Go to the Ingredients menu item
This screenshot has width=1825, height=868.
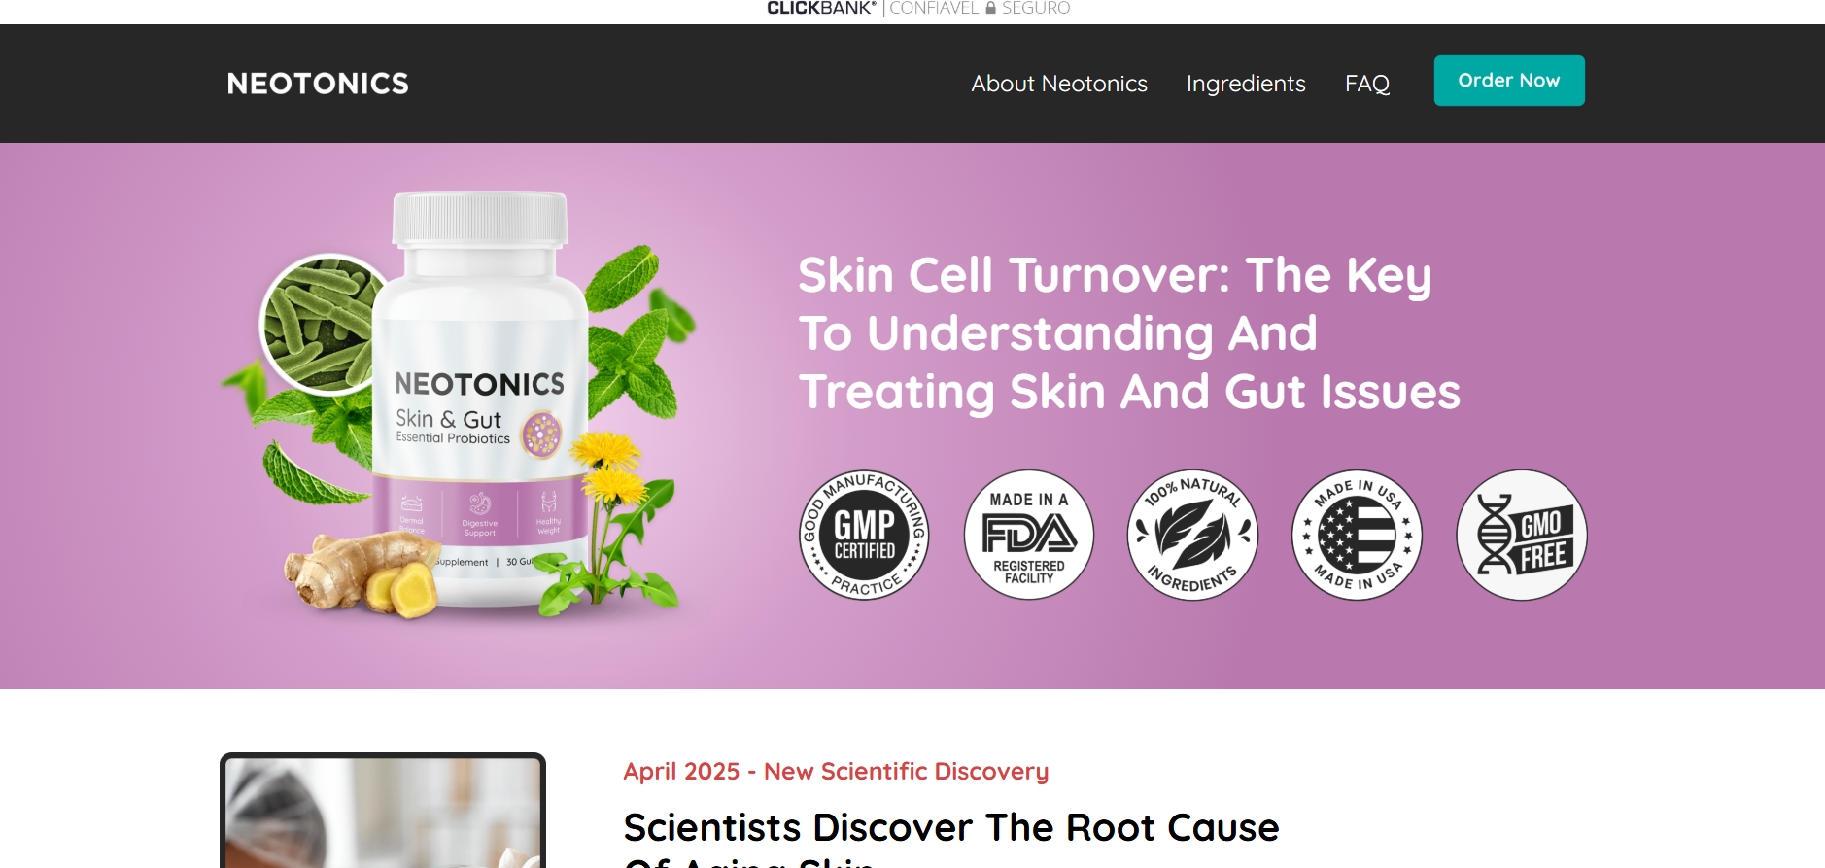[1246, 84]
